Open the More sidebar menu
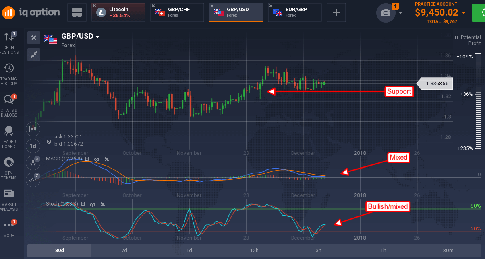 click(9, 228)
